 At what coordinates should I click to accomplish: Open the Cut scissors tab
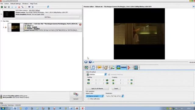tap(130, 68)
